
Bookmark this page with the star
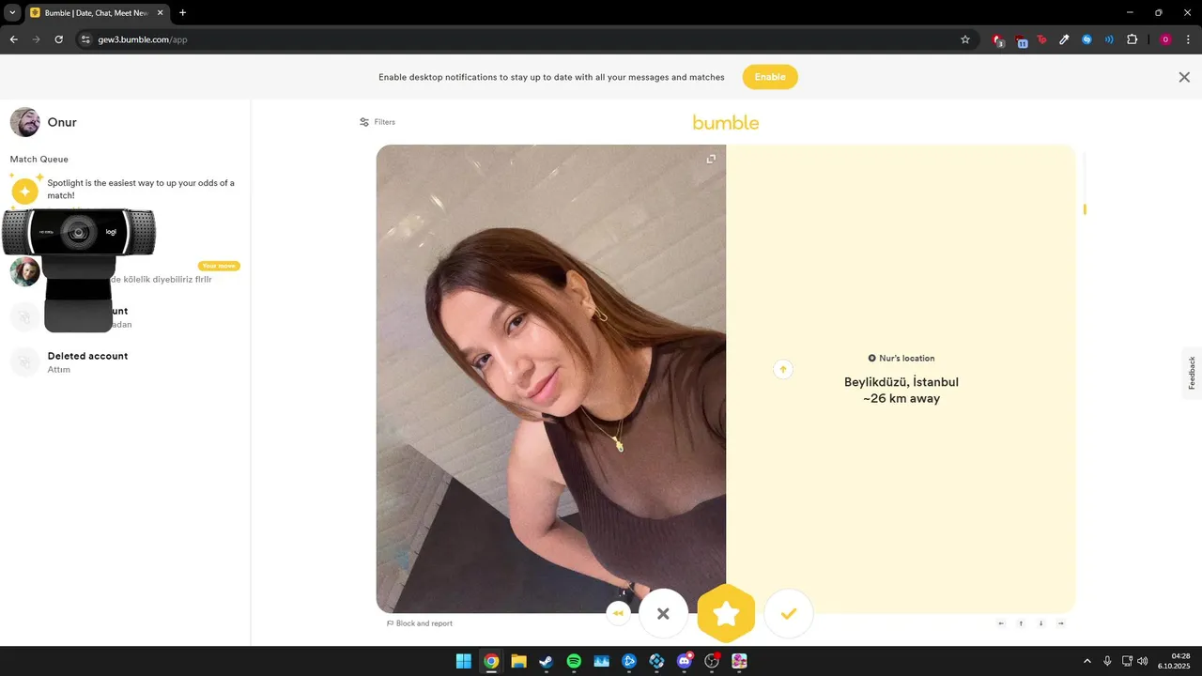click(x=965, y=39)
